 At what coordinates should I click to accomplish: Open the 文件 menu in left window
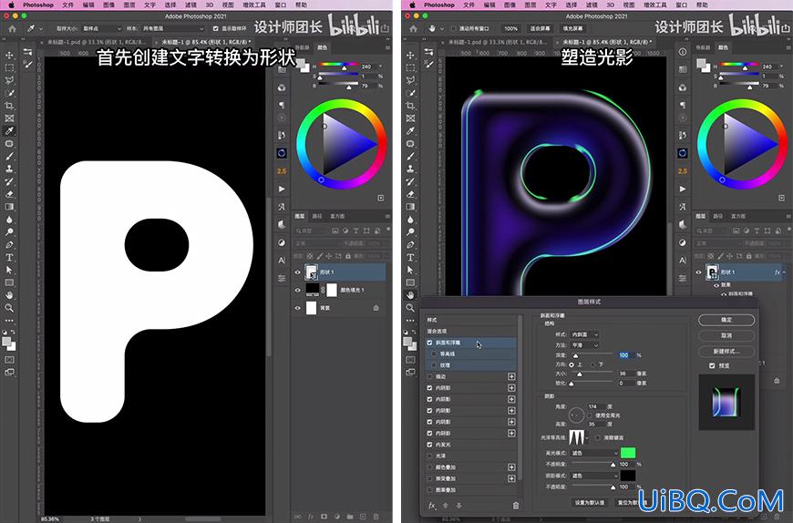click(67, 5)
